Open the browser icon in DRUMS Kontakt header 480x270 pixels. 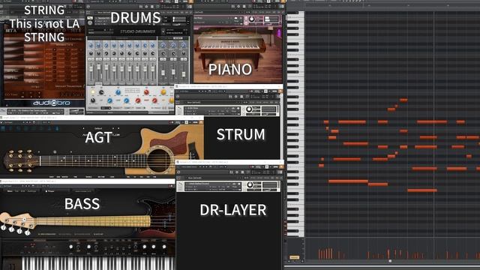coord(141,7)
